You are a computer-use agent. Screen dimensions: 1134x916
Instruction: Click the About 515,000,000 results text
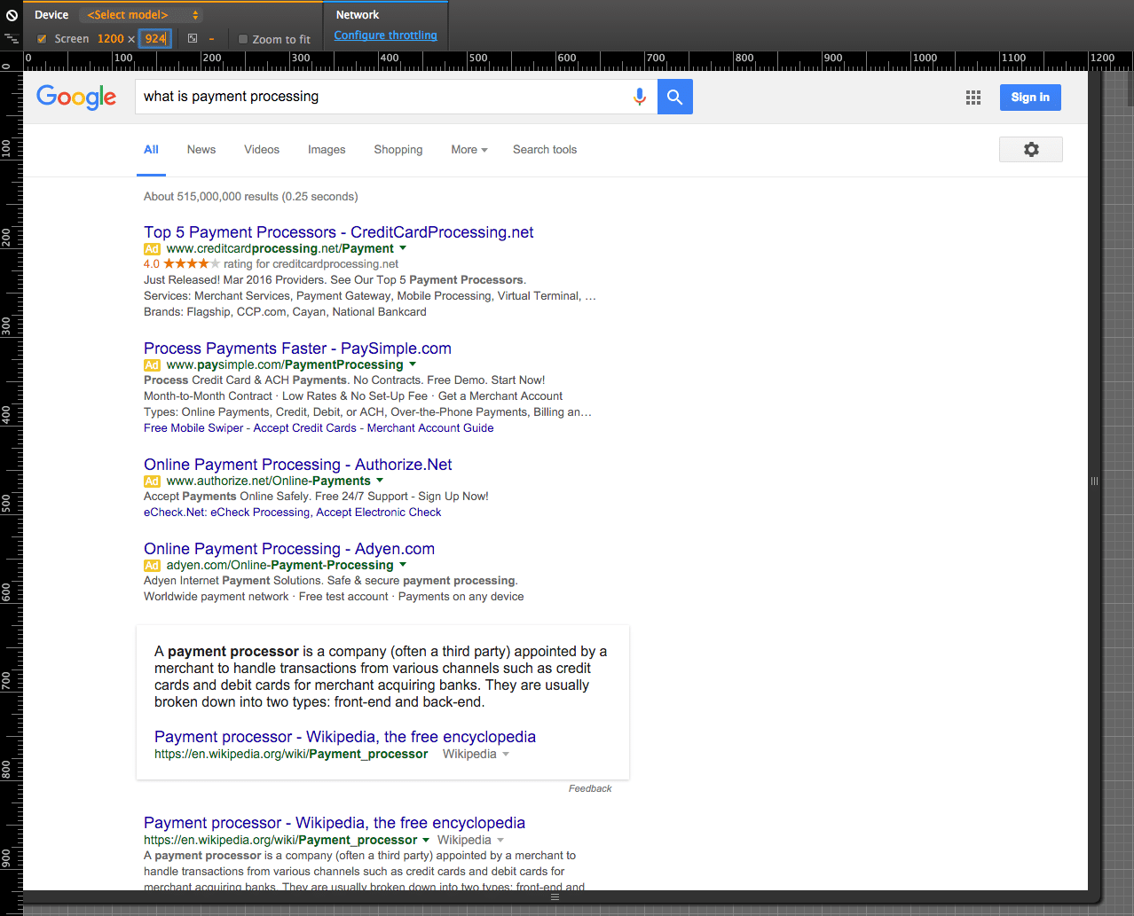251,197
